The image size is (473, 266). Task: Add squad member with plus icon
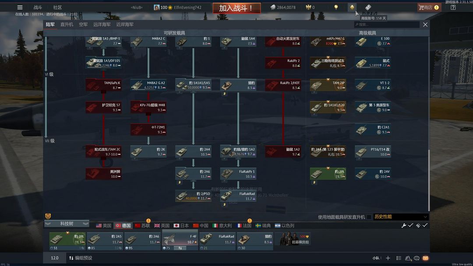(388, 258)
